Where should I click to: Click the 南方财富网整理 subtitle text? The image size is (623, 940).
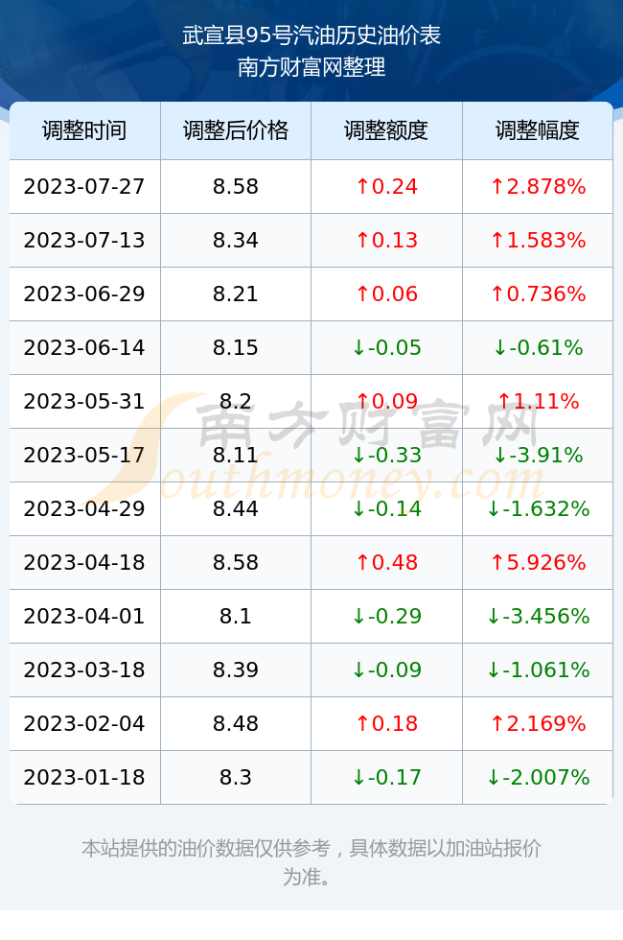pyautogui.click(x=311, y=66)
